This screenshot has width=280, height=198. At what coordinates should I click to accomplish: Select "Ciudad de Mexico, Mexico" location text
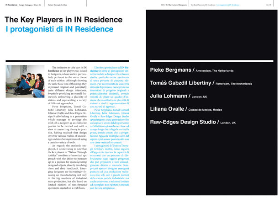(205, 110)
